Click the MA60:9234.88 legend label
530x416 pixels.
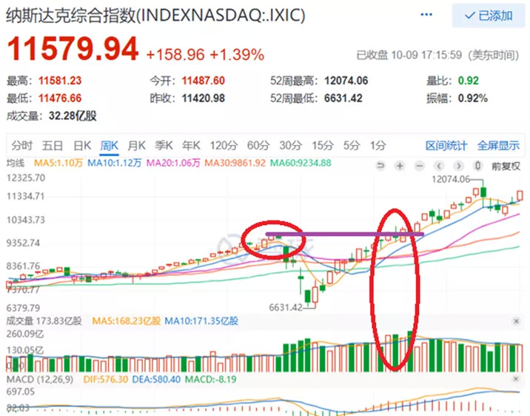click(x=301, y=164)
